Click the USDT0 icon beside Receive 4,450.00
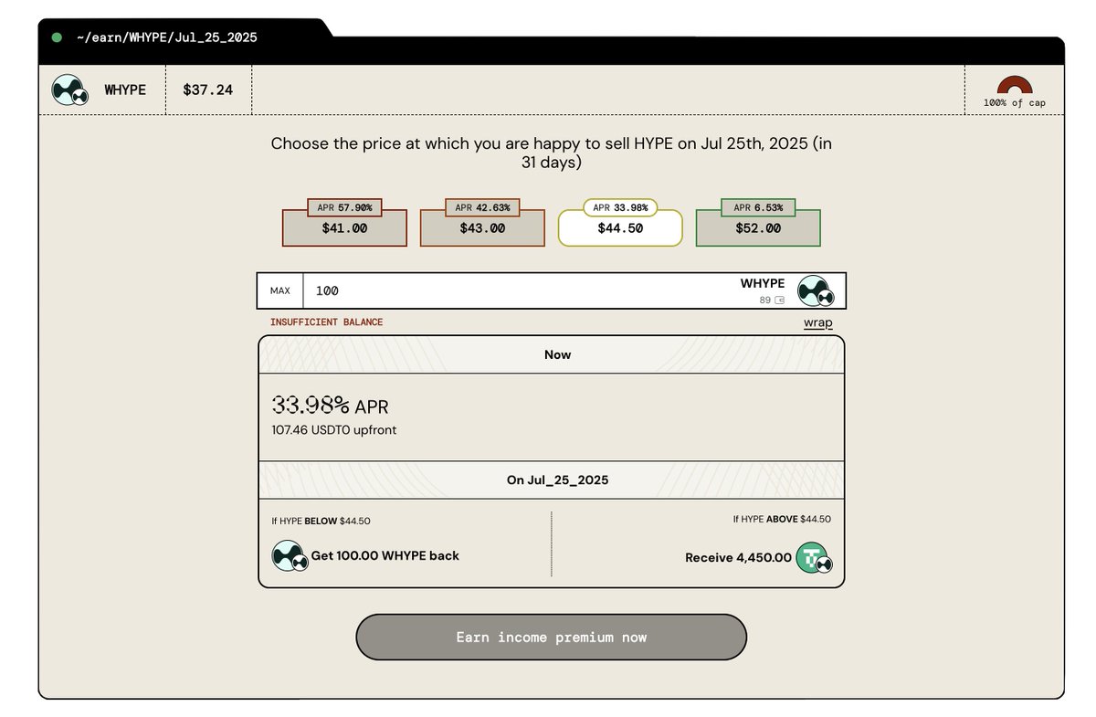This screenshot has height=717, width=1096. click(815, 557)
